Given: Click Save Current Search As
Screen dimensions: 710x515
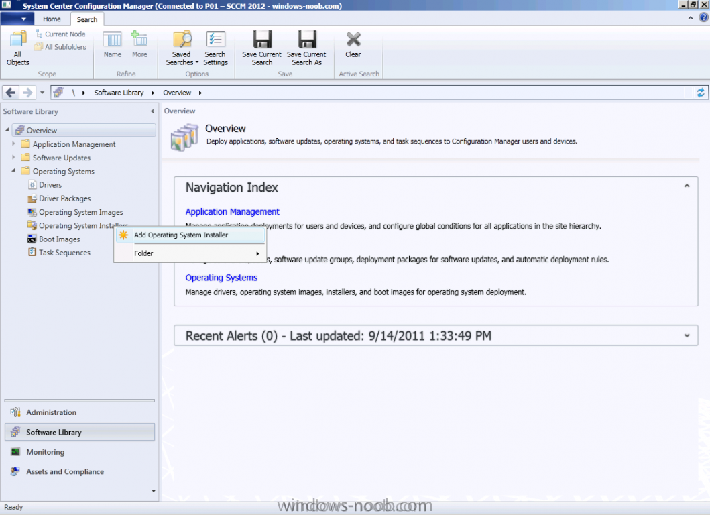Looking at the screenshot, I should 306,48.
